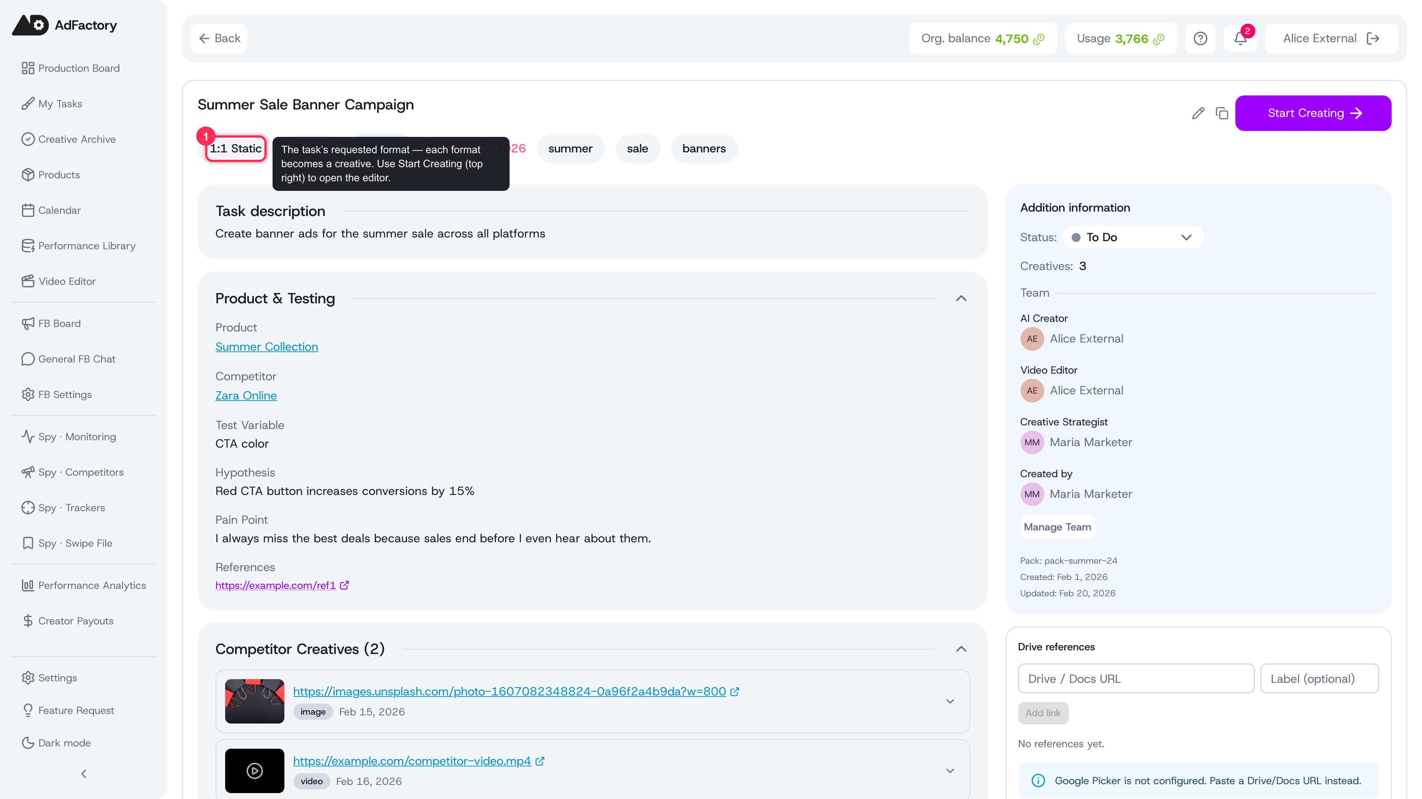This screenshot has width=1422, height=799.
Task: Open Feature Request
Action: click(x=68, y=710)
